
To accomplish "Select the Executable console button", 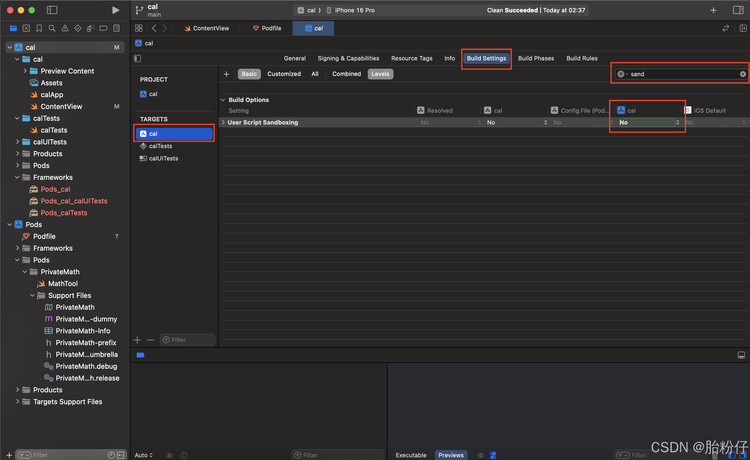I will [411, 455].
